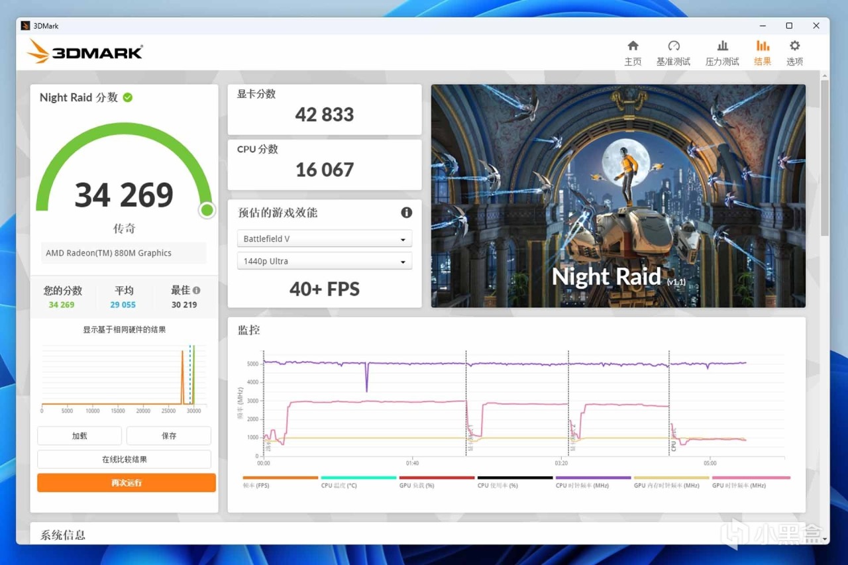Click the 加载 load button
This screenshot has width=848, height=565.
79,436
